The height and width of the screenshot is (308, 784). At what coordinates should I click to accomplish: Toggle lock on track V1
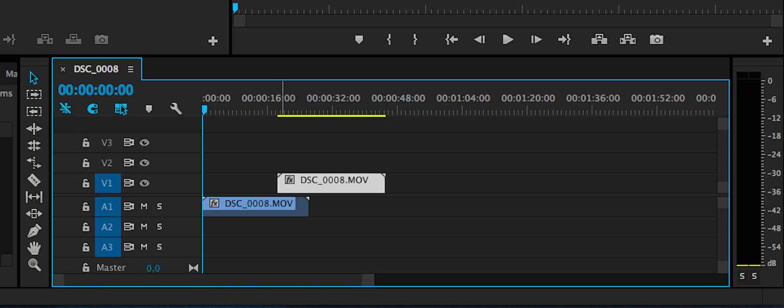coord(86,183)
